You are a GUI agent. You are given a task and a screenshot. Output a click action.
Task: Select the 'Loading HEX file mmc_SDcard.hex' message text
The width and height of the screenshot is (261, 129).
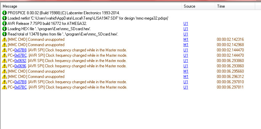click(x=49, y=29)
